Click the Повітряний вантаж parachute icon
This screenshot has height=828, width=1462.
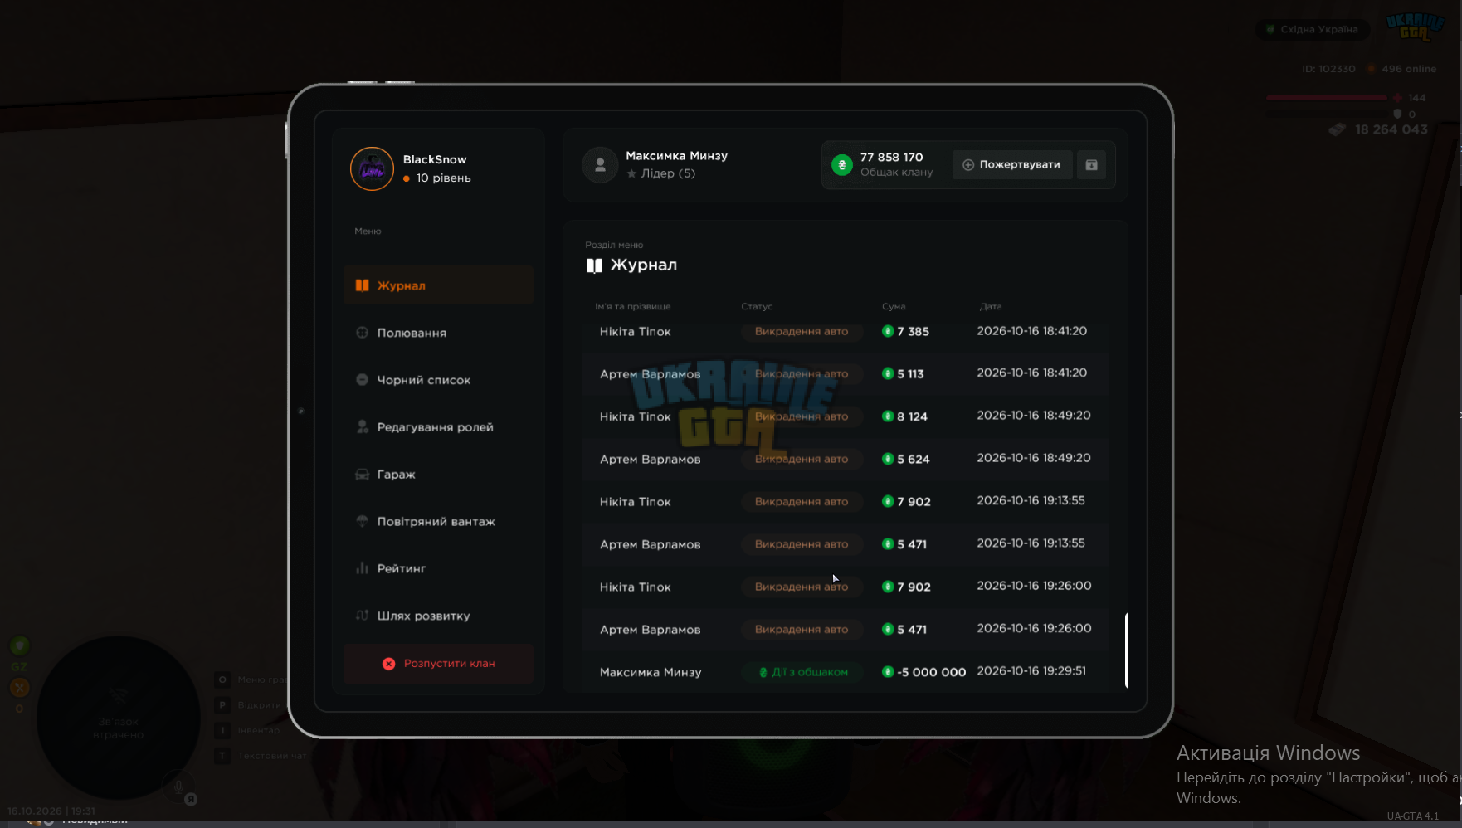coord(363,521)
